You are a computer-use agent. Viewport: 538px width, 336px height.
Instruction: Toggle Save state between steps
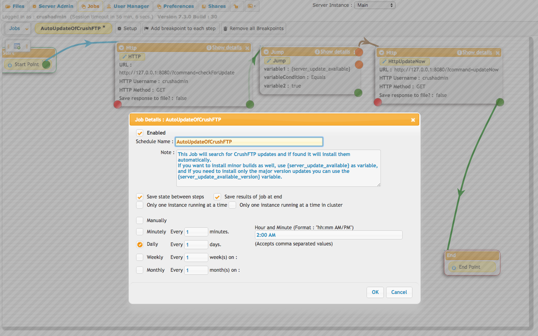coord(140,197)
